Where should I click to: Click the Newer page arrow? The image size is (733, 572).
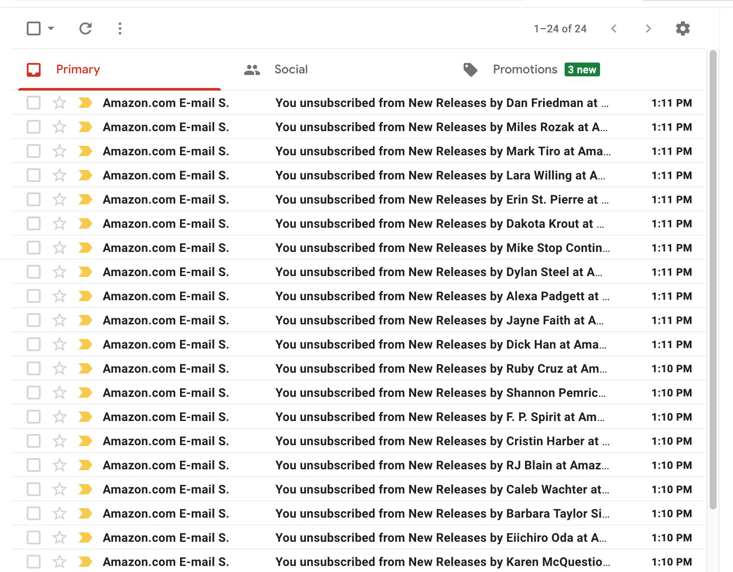[x=614, y=28]
